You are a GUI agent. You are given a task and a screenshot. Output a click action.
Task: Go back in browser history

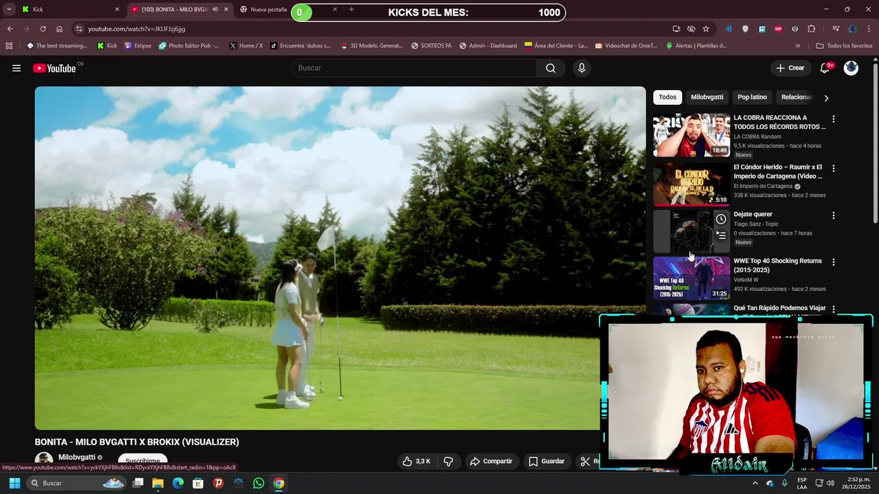point(10,29)
